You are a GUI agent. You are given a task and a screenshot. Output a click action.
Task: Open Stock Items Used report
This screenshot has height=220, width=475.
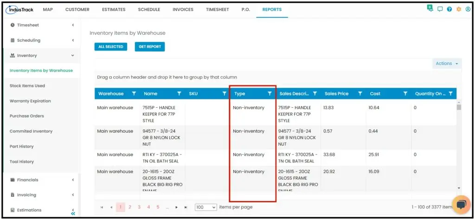tap(27, 86)
